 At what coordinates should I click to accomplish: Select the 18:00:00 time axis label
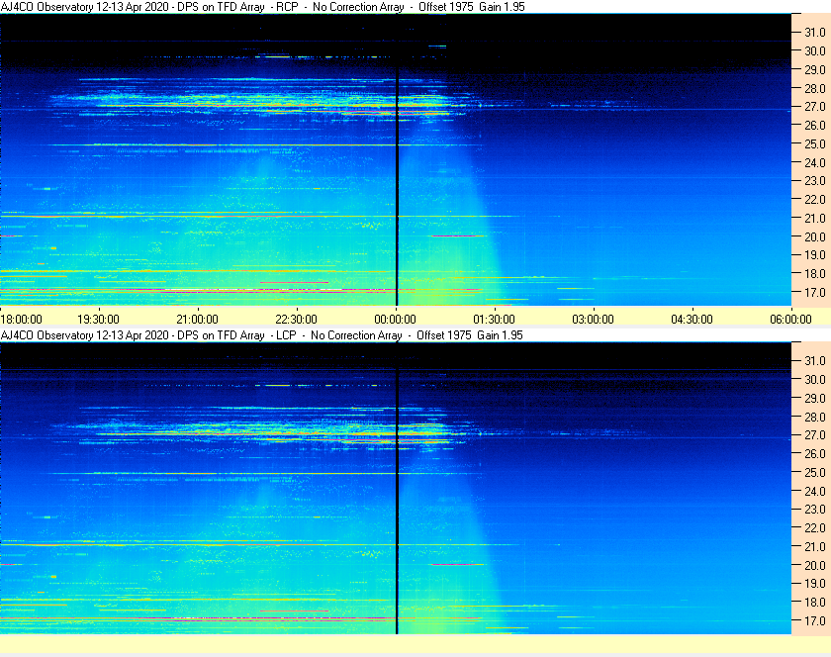pyautogui.click(x=21, y=320)
